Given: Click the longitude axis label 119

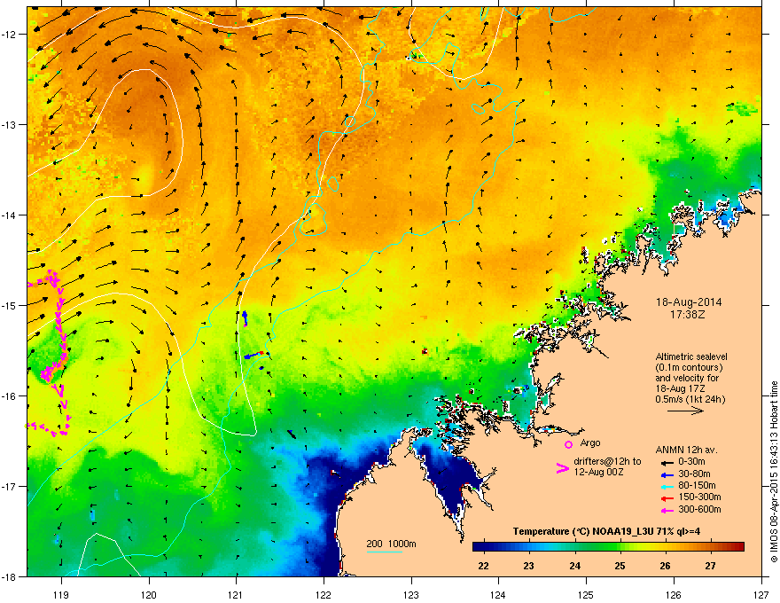Looking at the screenshot, I should 61,594.
